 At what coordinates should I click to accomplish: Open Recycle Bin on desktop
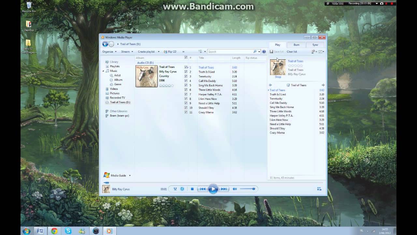click(x=29, y=7)
